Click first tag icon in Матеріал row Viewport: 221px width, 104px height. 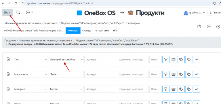pos(181,89)
